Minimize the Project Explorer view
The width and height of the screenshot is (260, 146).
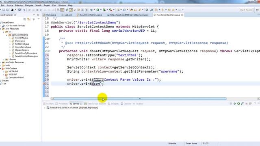[34, 15]
